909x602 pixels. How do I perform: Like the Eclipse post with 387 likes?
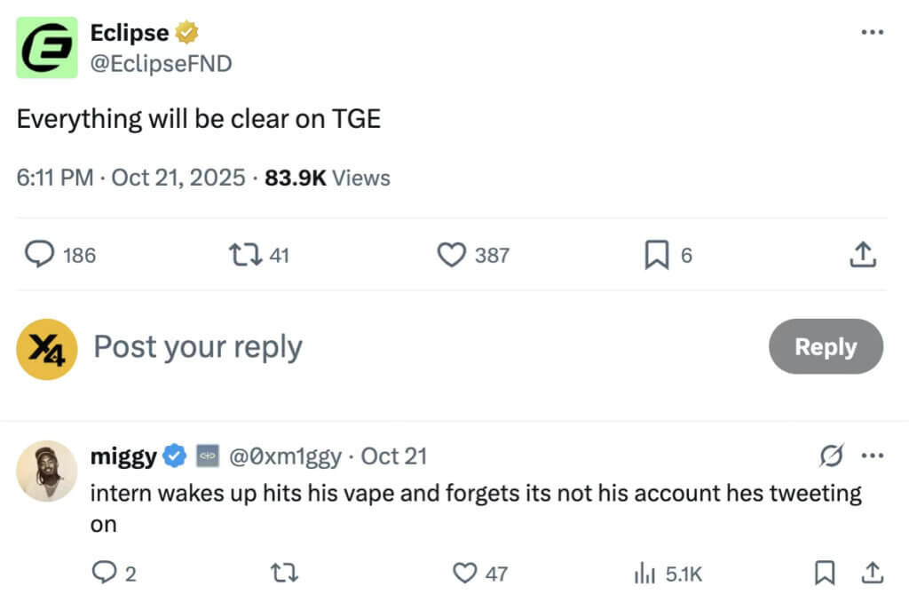(x=452, y=255)
